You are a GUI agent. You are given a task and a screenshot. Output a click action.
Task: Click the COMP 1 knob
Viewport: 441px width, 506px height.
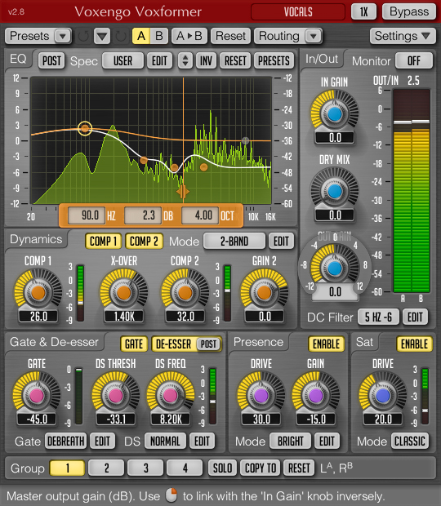pyautogui.click(x=38, y=292)
